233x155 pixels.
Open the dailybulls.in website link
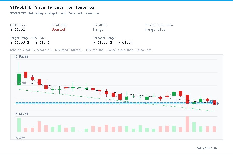coord(207,148)
